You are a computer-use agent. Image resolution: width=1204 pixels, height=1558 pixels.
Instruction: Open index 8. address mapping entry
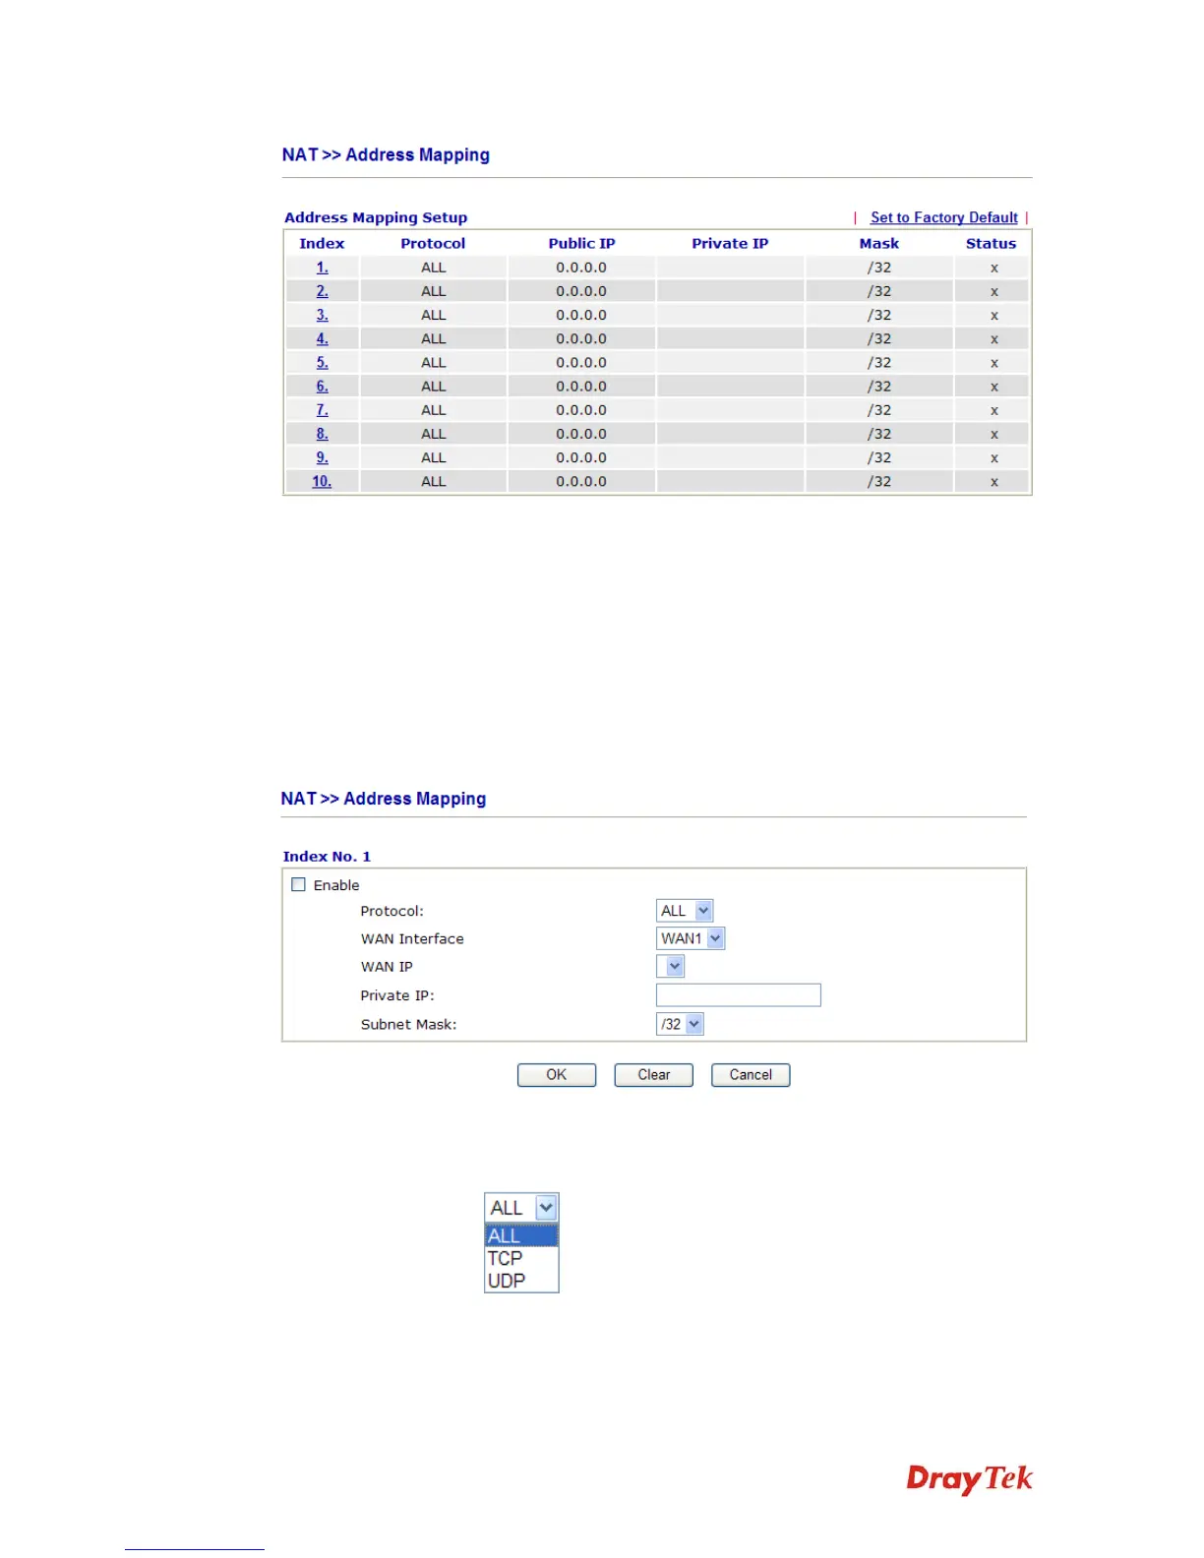322,434
